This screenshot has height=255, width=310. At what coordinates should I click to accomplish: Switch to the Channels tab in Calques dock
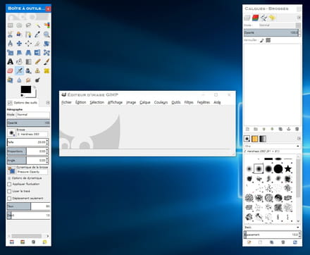(255, 18)
